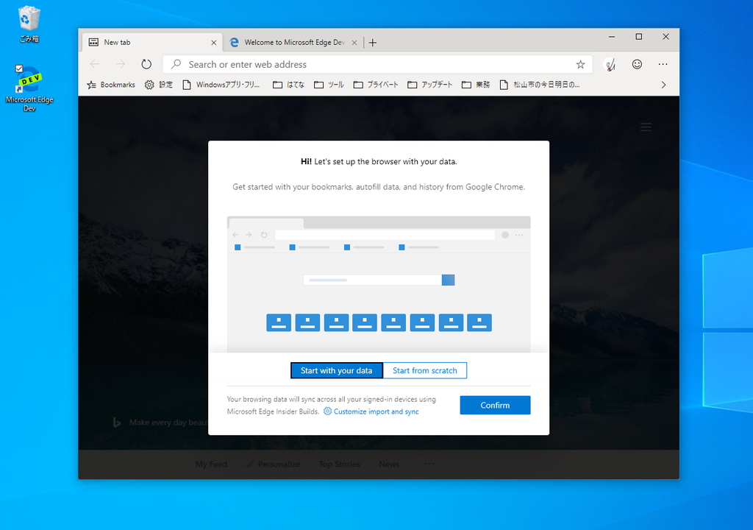Click the add to favorites star icon
The width and height of the screenshot is (753, 530).
coord(581,64)
